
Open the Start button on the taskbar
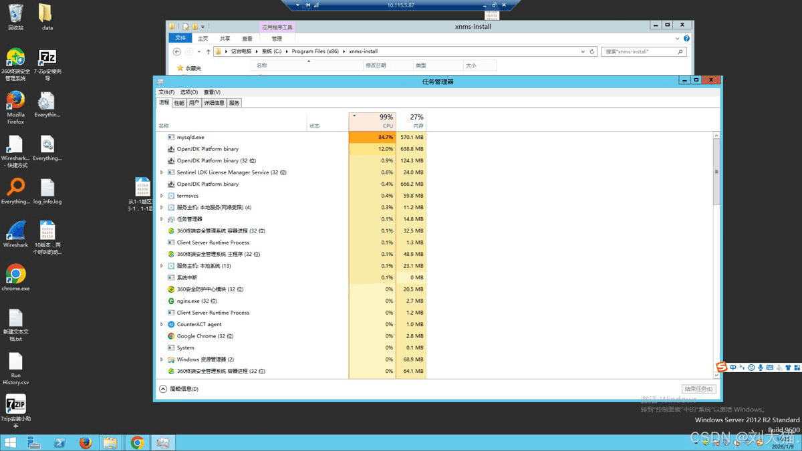(11, 442)
